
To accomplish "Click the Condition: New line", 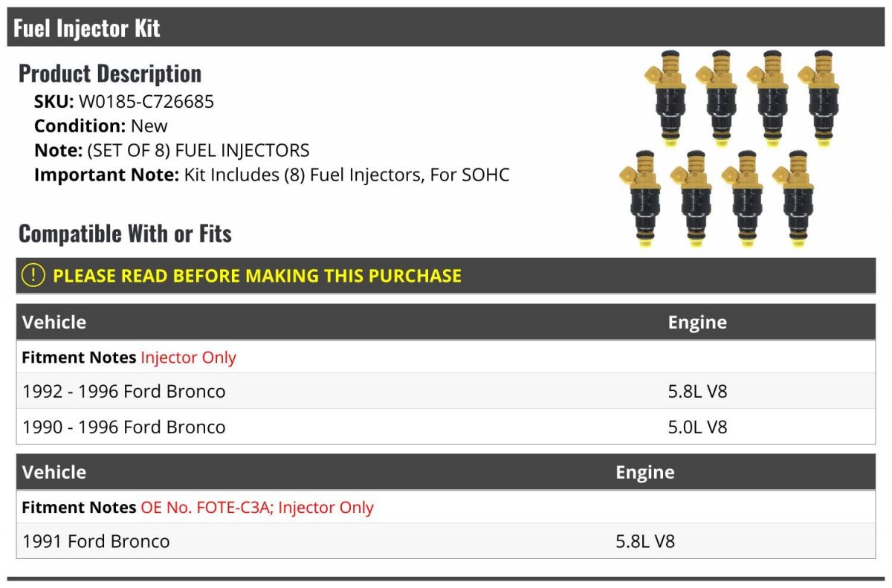I will click(101, 126).
